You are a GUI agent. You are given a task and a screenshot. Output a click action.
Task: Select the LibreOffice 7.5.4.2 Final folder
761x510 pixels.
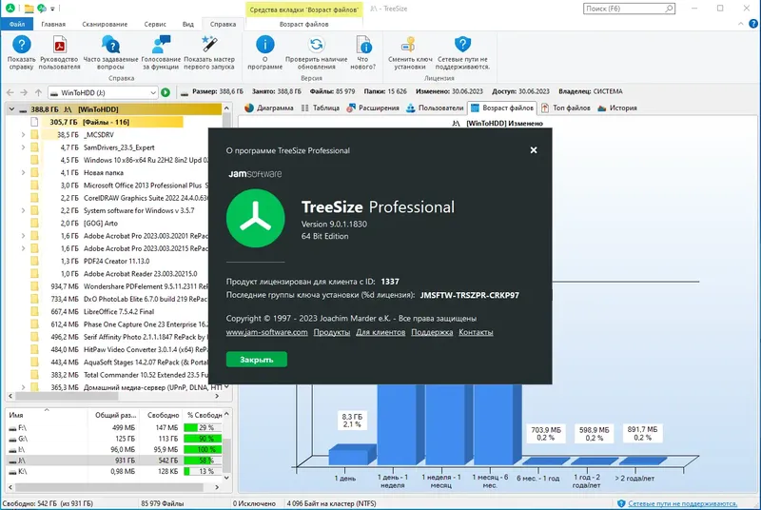tap(119, 311)
